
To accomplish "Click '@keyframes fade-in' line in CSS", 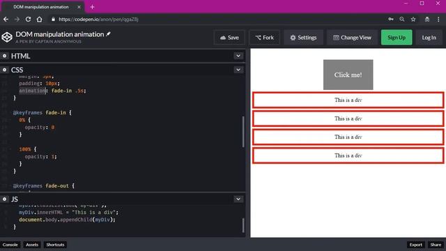I will pyautogui.click(x=42, y=113).
